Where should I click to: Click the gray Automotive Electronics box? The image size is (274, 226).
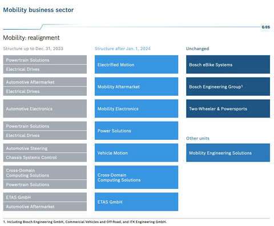(x=45, y=108)
